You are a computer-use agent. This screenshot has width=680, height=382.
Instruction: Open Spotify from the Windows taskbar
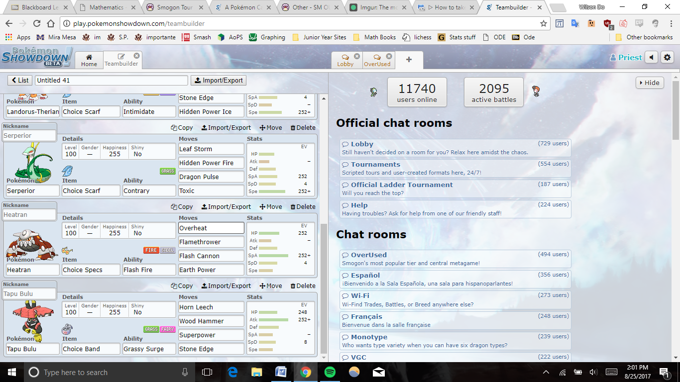coord(330,372)
